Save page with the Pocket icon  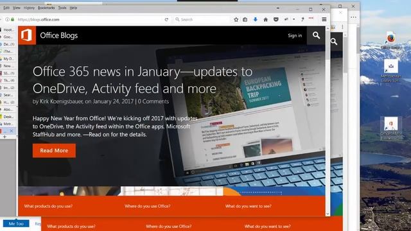(275, 20)
